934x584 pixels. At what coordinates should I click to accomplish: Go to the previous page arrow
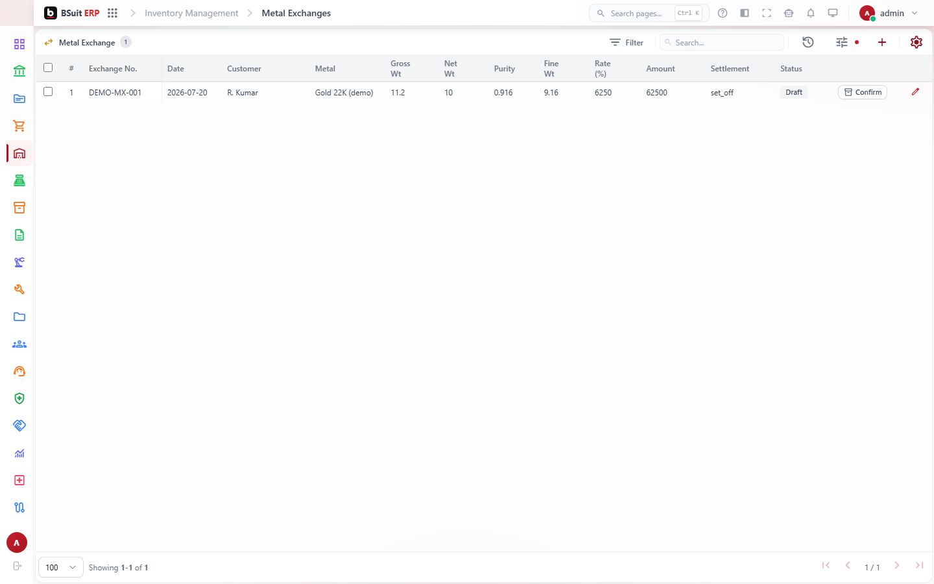coord(848,566)
